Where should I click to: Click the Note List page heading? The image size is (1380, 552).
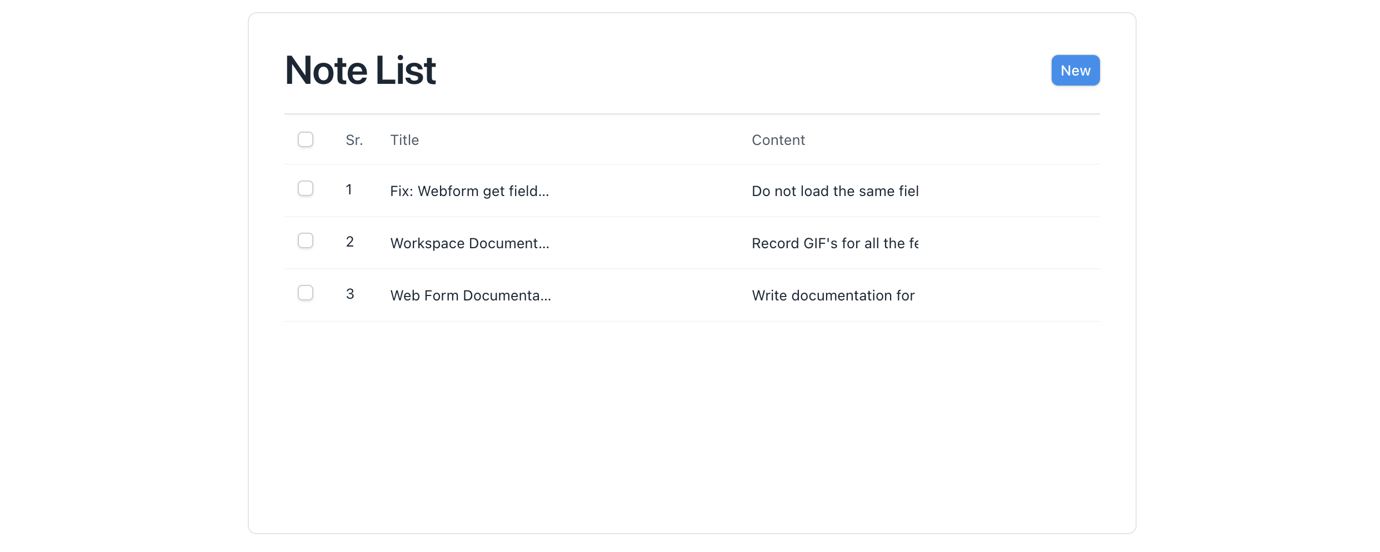pos(360,71)
